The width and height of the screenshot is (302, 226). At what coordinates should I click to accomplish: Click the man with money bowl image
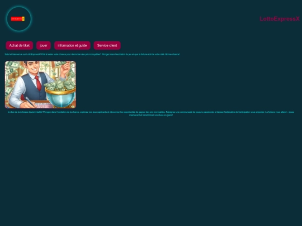40,85
